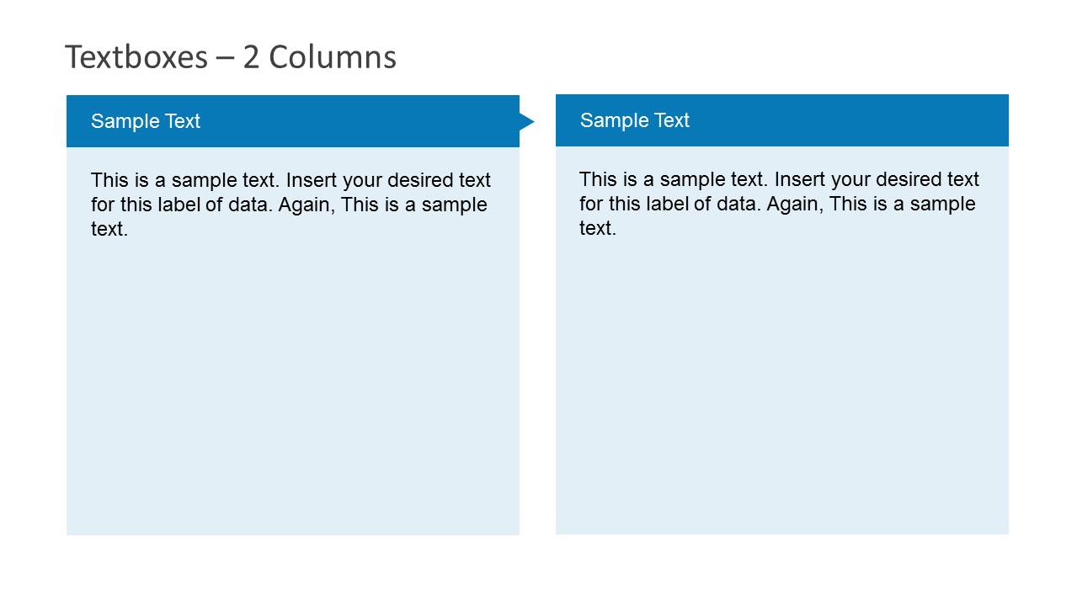Screen dimensions: 1077x606
Task: Click the right column's "Sample Text" heading
Action: (x=635, y=120)
